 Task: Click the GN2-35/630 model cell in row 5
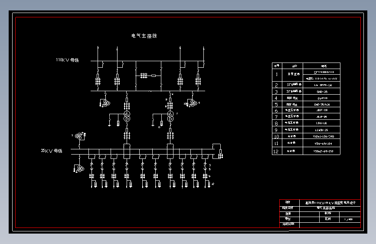click(x=322, y=105)
